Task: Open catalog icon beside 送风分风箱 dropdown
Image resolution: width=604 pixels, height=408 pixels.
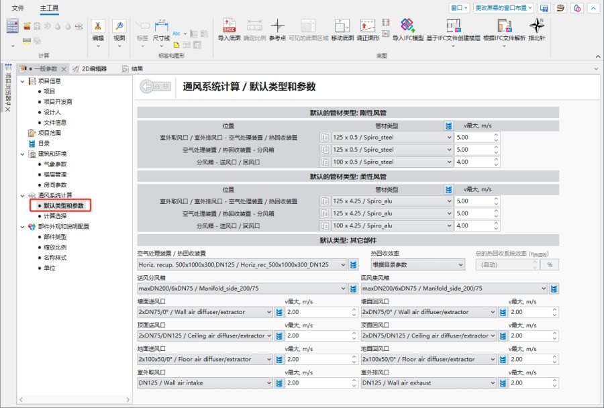Action: pos(353,289)
